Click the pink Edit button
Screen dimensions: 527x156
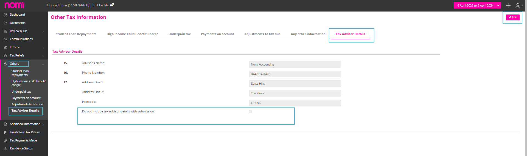click(x=512, y=17)
